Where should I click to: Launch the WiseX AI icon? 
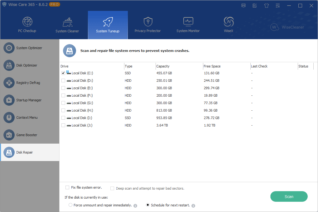point(229,22)
